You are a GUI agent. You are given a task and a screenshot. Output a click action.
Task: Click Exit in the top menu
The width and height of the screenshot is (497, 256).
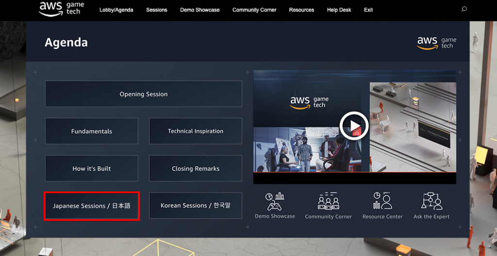(x=368, y=10)
